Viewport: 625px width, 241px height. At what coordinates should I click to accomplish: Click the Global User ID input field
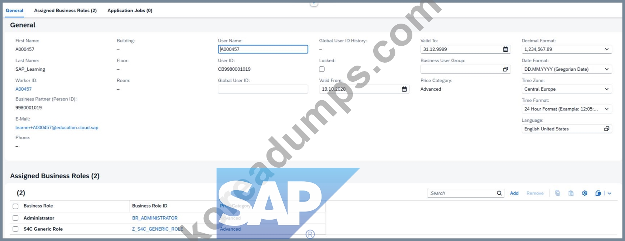[x=263, y=89]
